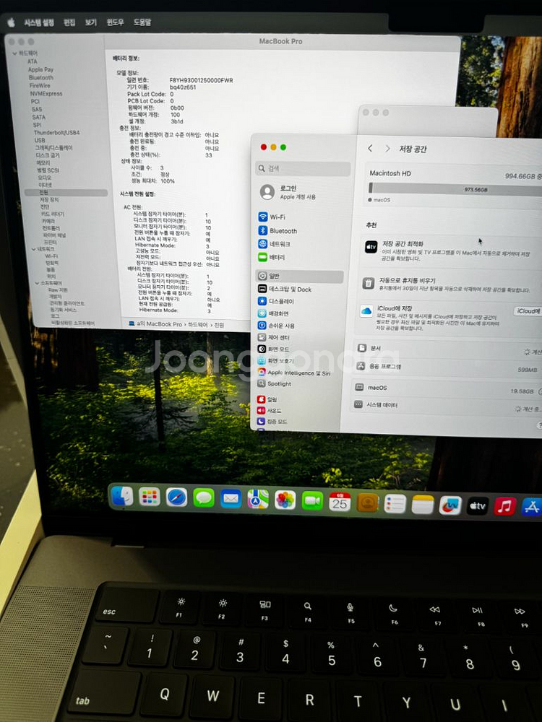Select 저장 장치 in System Information tree
Viewport: 542px width, 722px height.
point(49,200)
